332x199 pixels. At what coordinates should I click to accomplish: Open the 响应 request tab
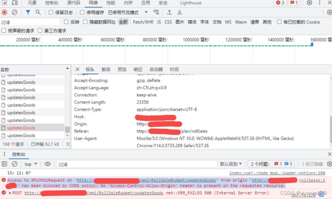click(x=138, y=70)
